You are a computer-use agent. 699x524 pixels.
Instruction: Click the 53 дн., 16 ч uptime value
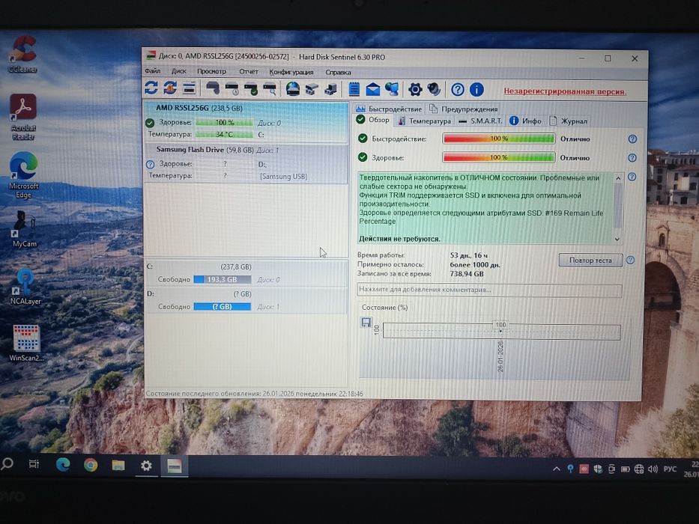point(468,255)
